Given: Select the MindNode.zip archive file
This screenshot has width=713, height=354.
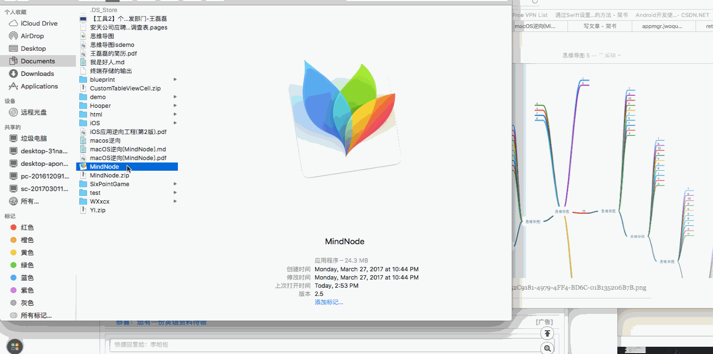Looking at the screenshot, I should click(x=109, y=175).
